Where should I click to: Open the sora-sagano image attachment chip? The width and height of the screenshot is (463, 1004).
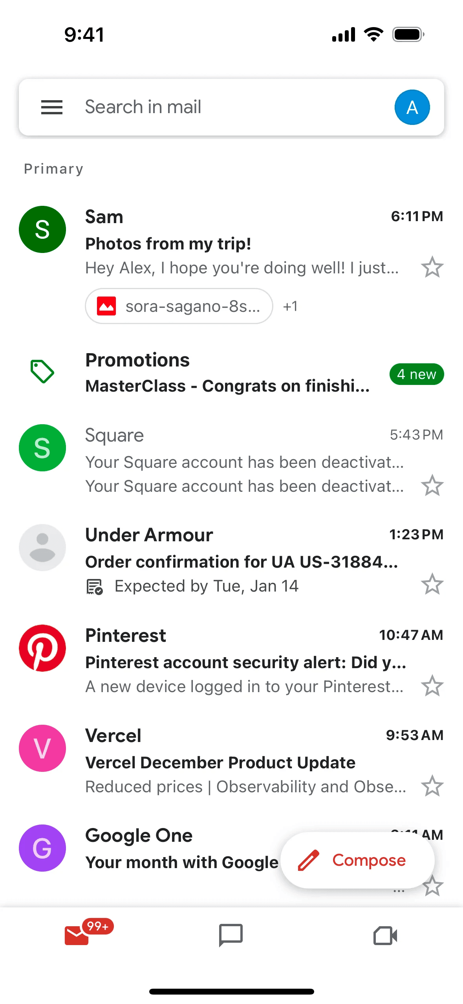(x=179, y=306)
